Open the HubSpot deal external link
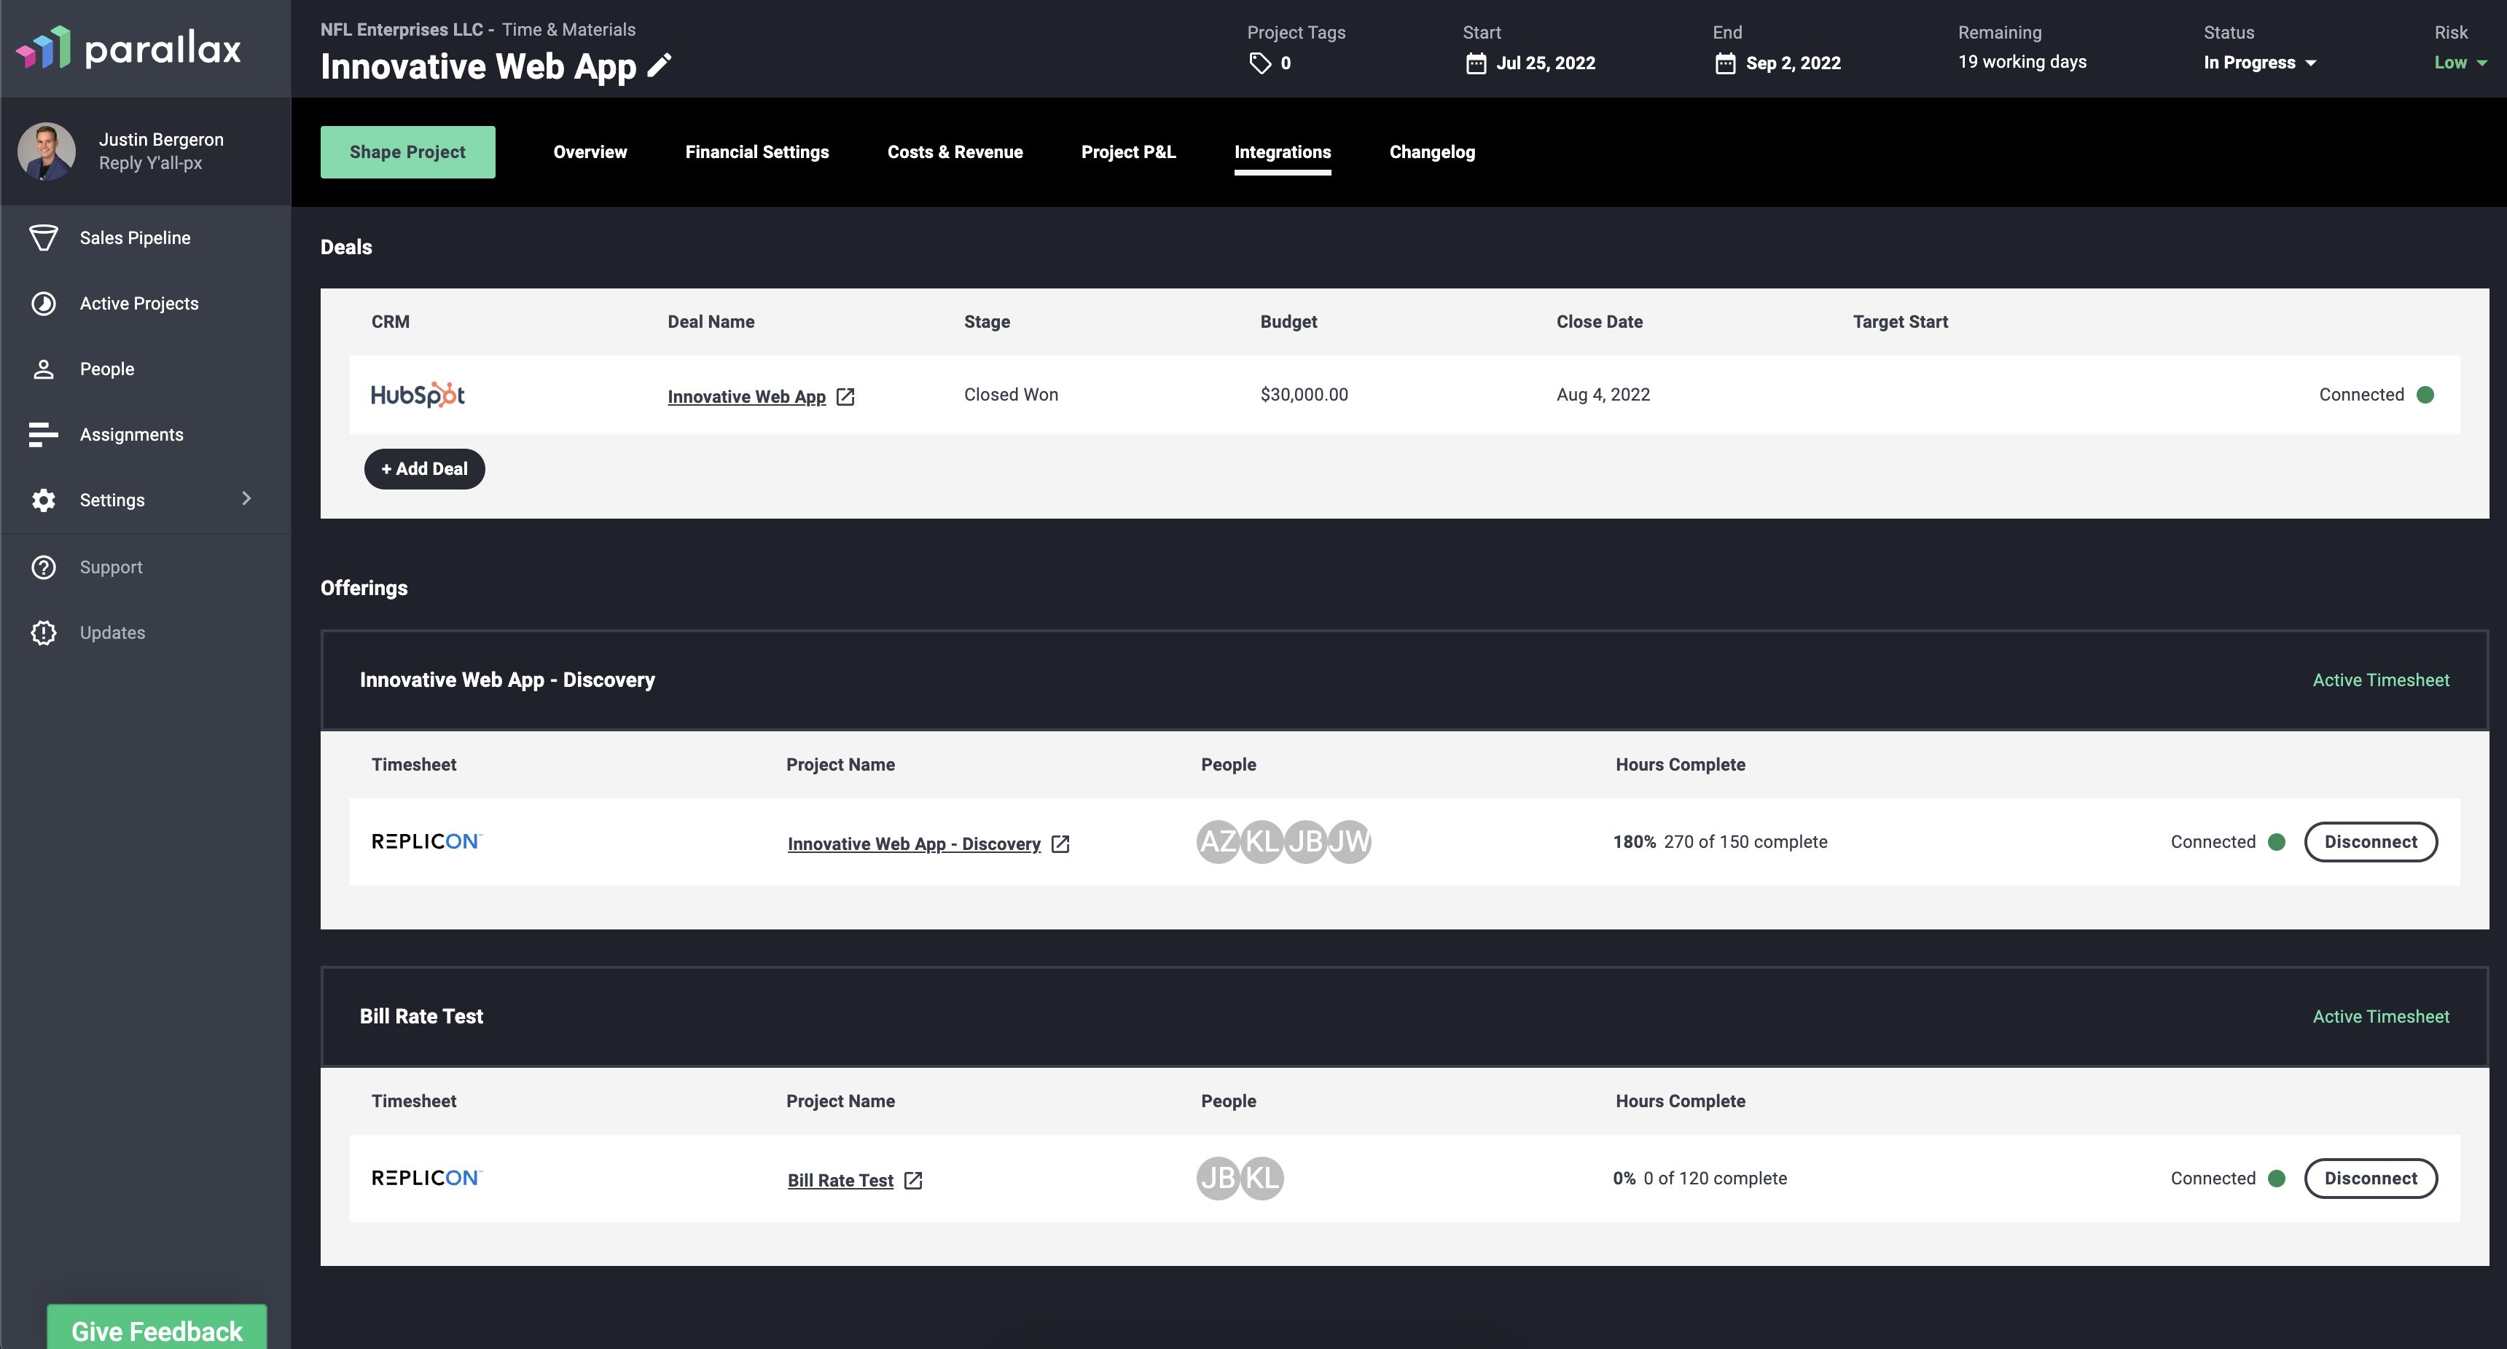 pos(845,396)
